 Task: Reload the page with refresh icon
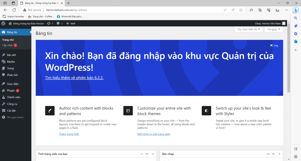pyautogui.click(x=14, y=10)
